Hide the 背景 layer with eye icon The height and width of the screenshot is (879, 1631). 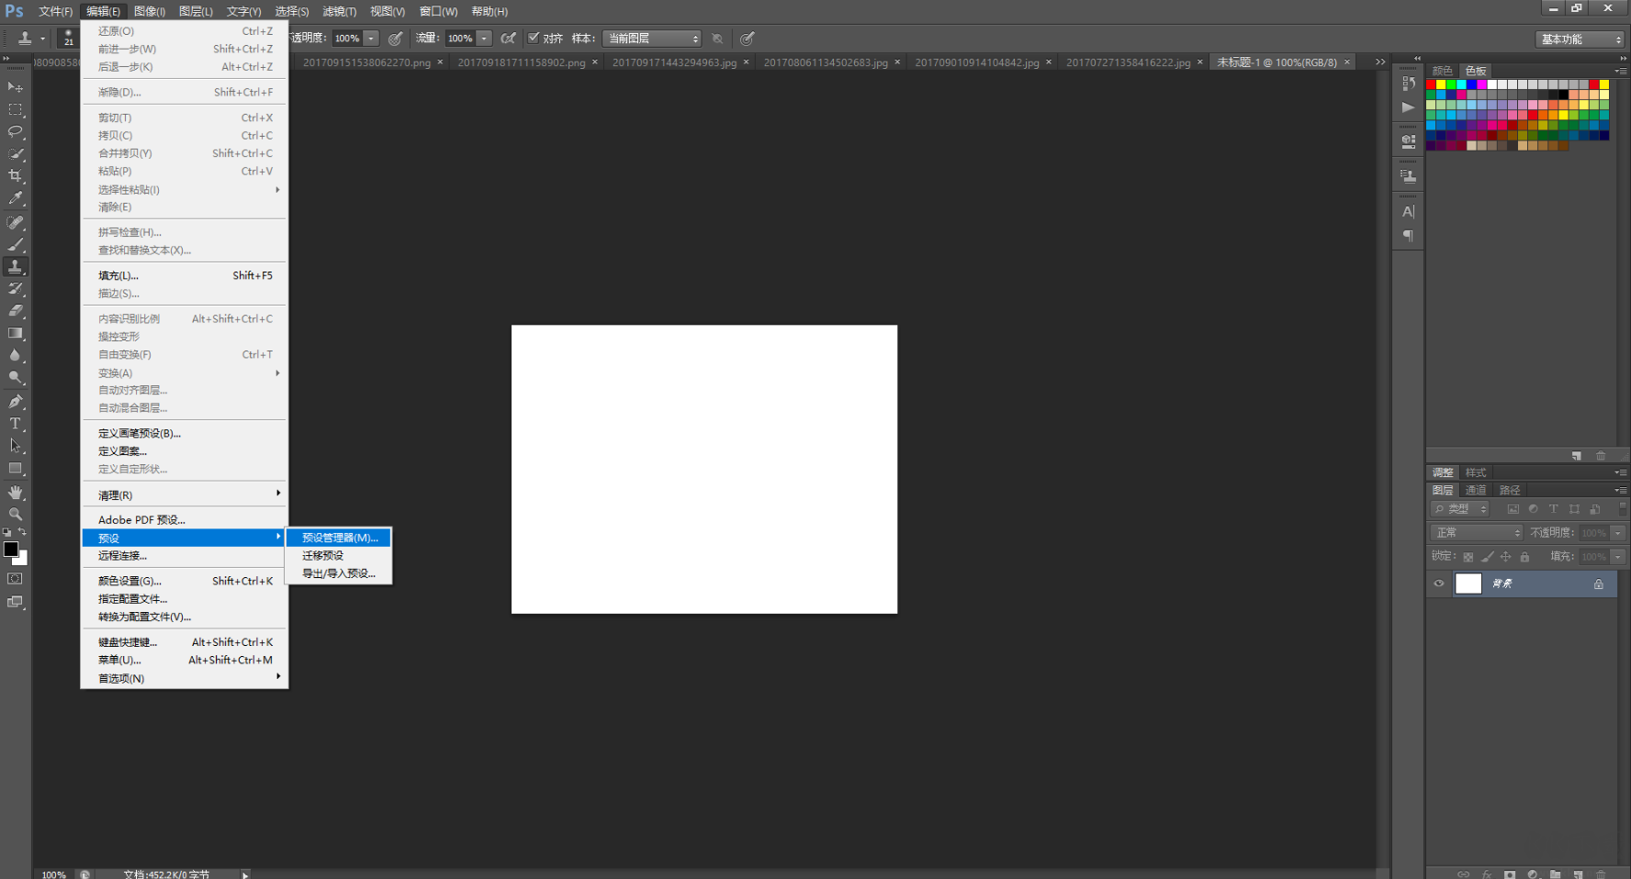tap(1439, 584)
